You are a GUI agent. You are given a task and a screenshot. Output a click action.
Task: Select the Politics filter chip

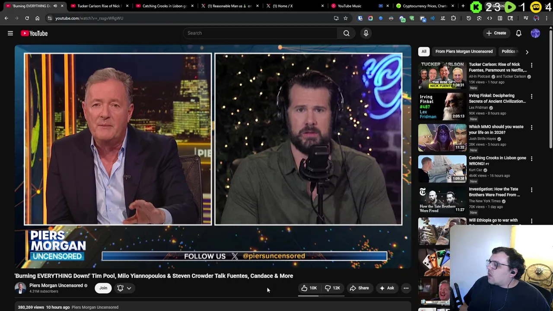tap(509, 51)
